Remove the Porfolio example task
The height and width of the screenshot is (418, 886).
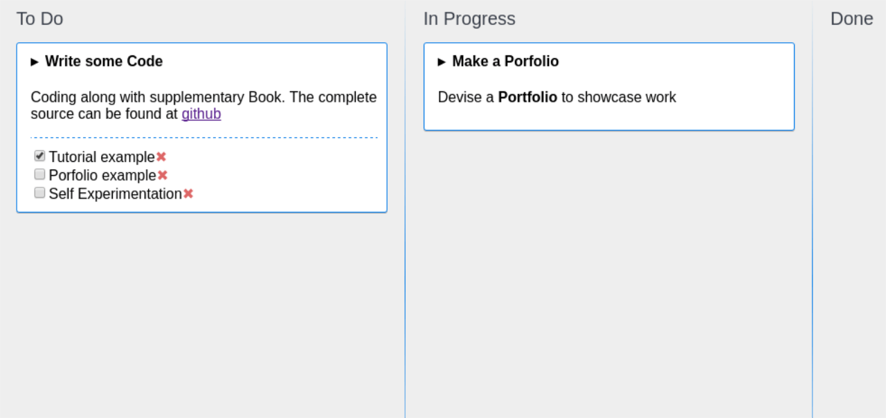click(163, 175)
